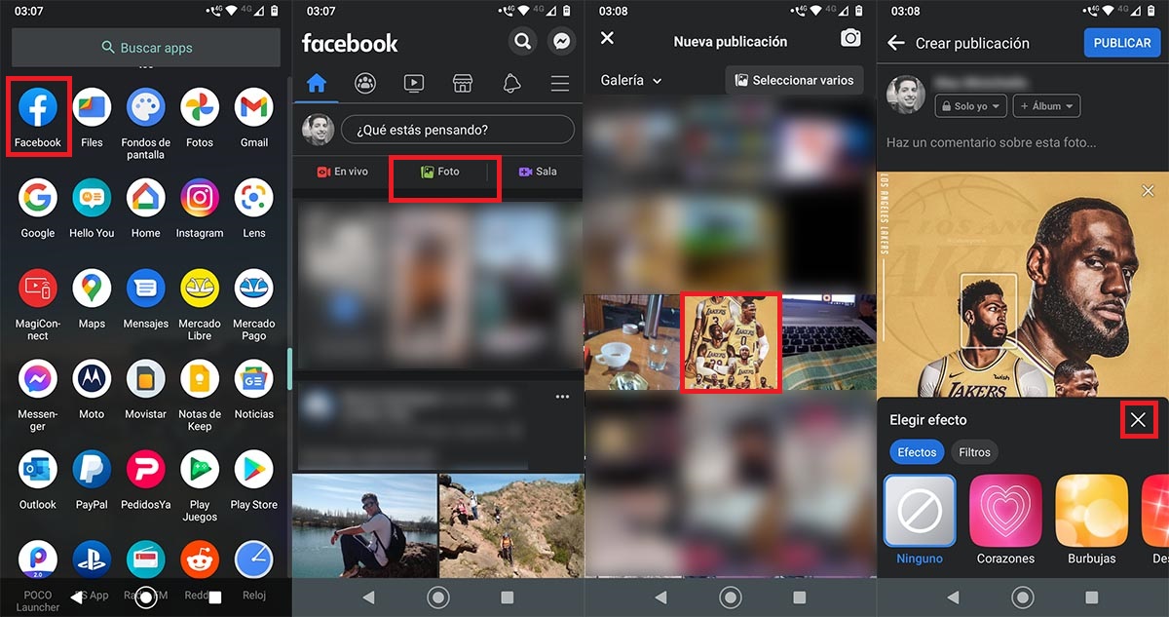Launch the PedidosYa app
Image resolution: width=1169 pixels, height=617 pixels.
coord(145,470)
